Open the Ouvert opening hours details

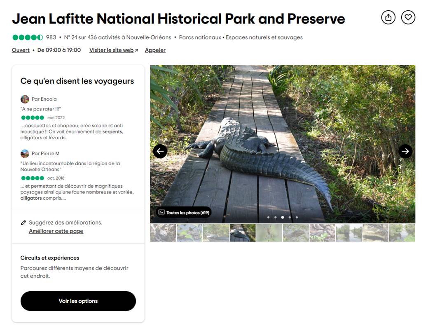point(21,50)
